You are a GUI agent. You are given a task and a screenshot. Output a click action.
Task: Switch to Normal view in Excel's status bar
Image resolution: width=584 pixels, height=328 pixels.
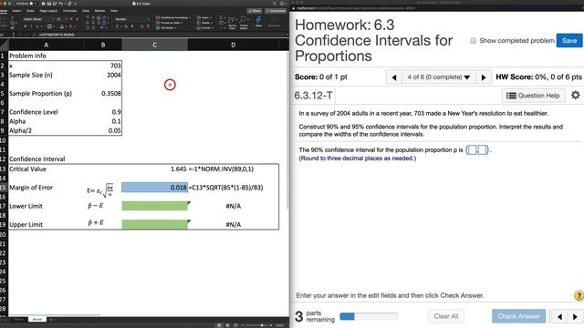219,325
